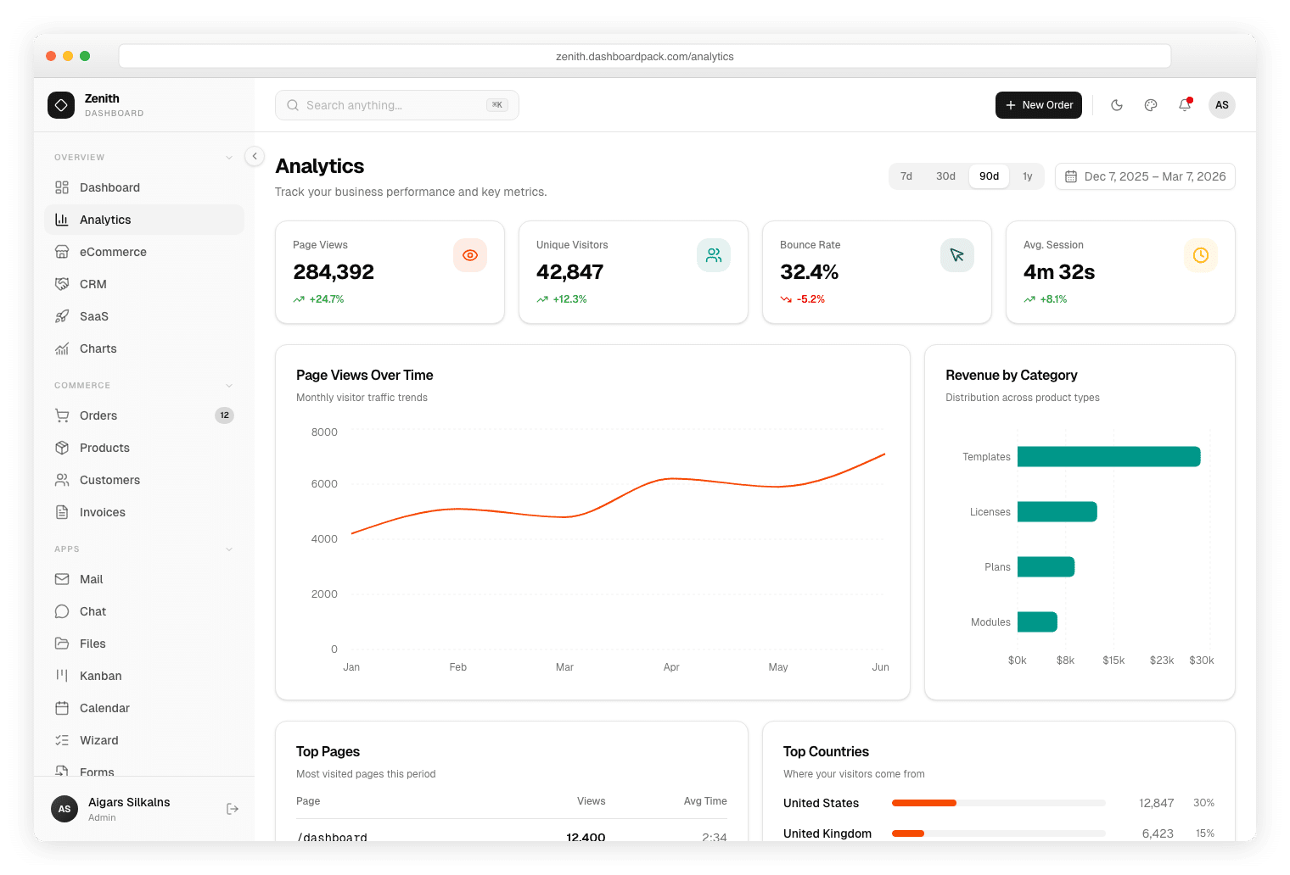Open the theme palette switcher
Image resolution: width=1290 pixels, height=875 pixels.
click(x=1151, y=104)
